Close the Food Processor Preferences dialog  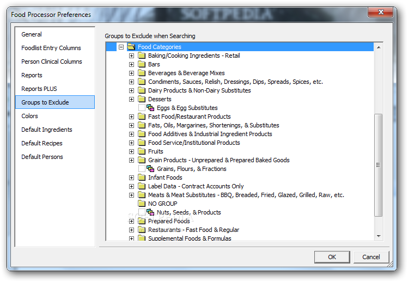pyautogui.click(x=380, y=12)
